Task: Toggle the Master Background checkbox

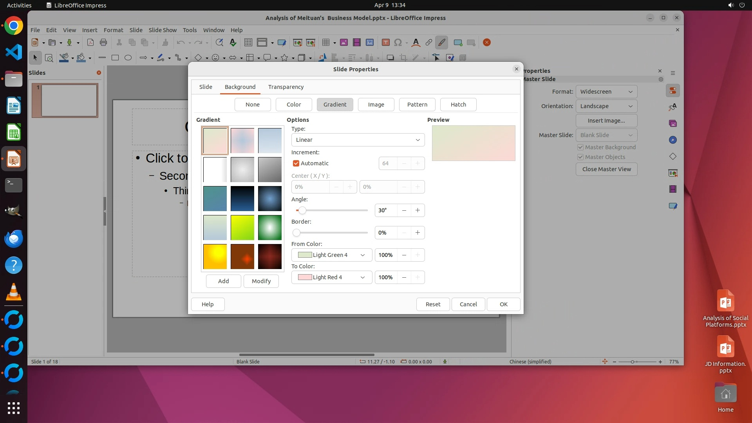Action: [580, 147]
